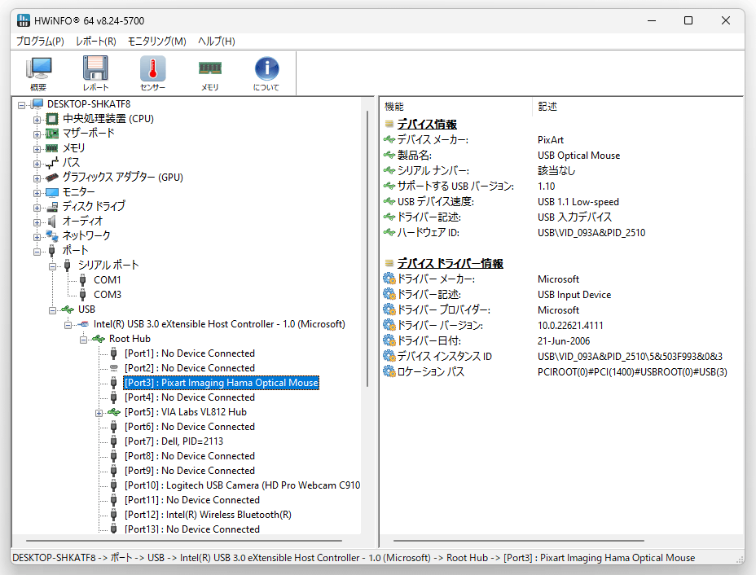Collapse the ポート tree branch
Image resolution: width=756 pixels, height=575 pixels.
[x=37, y=252]
